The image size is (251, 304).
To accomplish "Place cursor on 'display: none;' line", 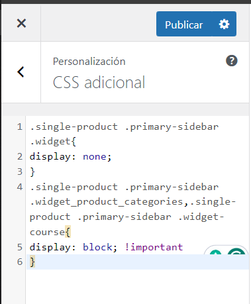I will (x=71, y=157).
